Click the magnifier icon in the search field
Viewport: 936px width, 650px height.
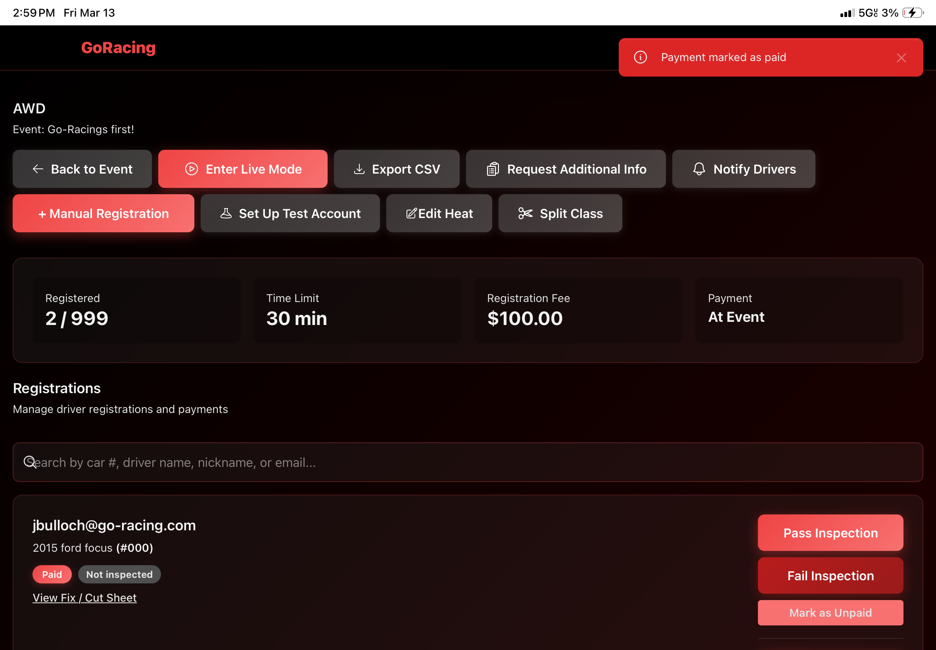tap(30, 462)
